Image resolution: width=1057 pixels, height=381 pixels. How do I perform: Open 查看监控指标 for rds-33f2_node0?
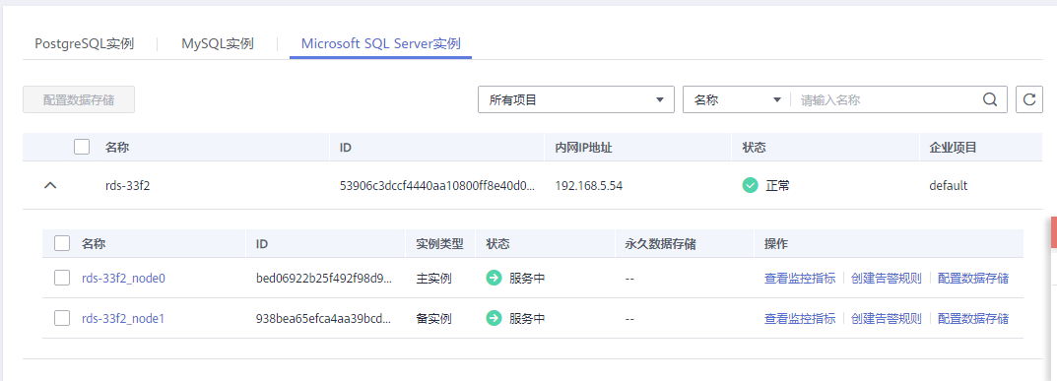(800, 278)
